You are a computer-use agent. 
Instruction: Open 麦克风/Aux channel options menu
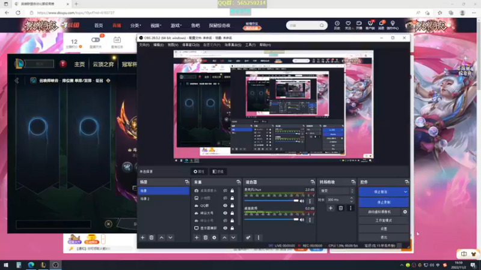coord(310,201)
